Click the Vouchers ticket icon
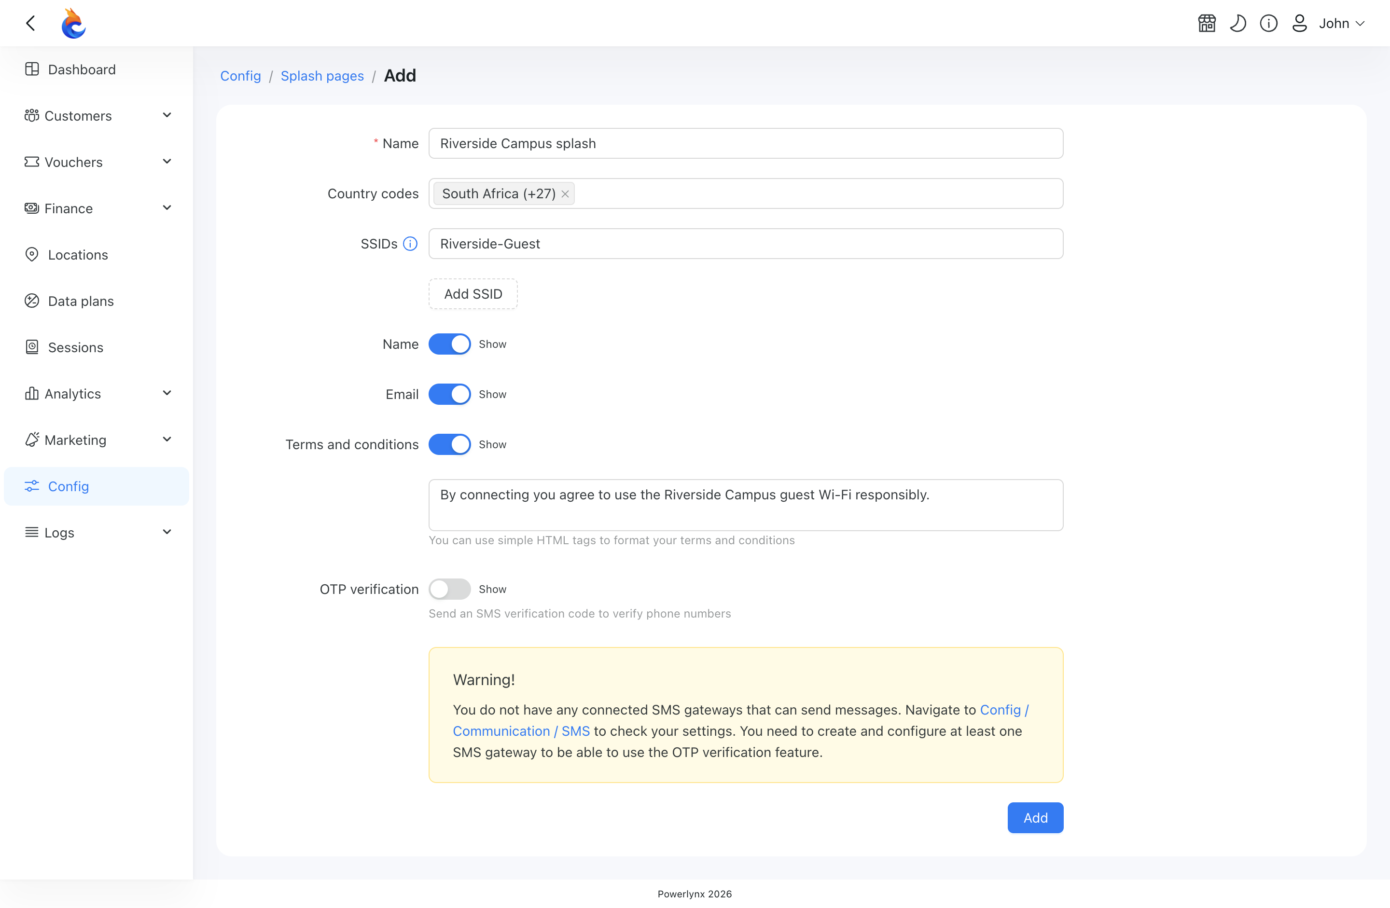Screen dimensions: 1390x908 32,162
